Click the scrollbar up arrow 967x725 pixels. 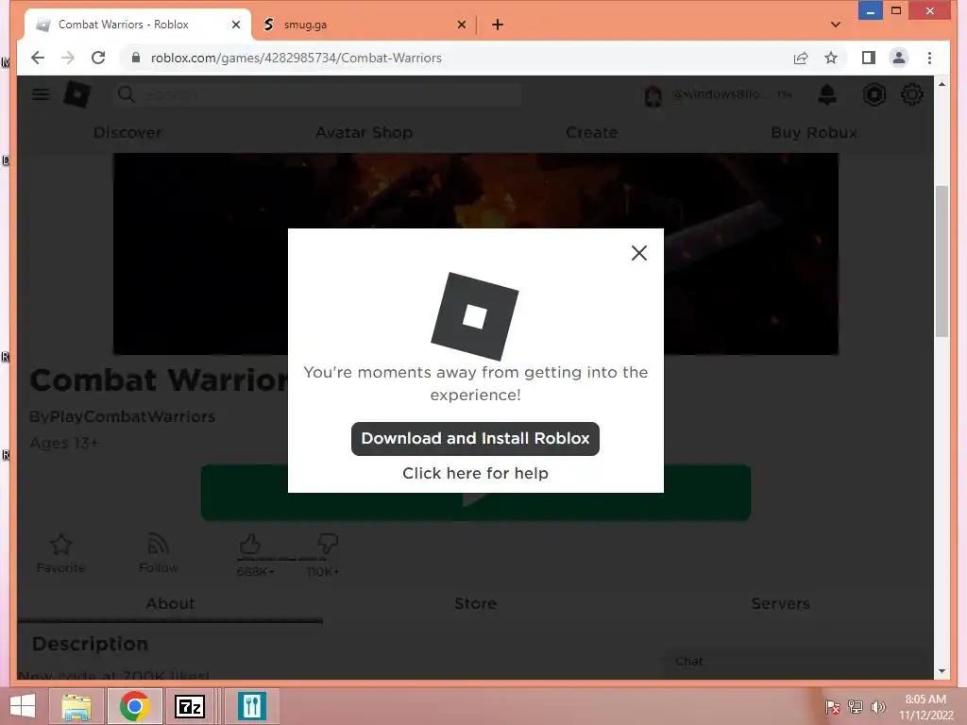tap(942, 84)
